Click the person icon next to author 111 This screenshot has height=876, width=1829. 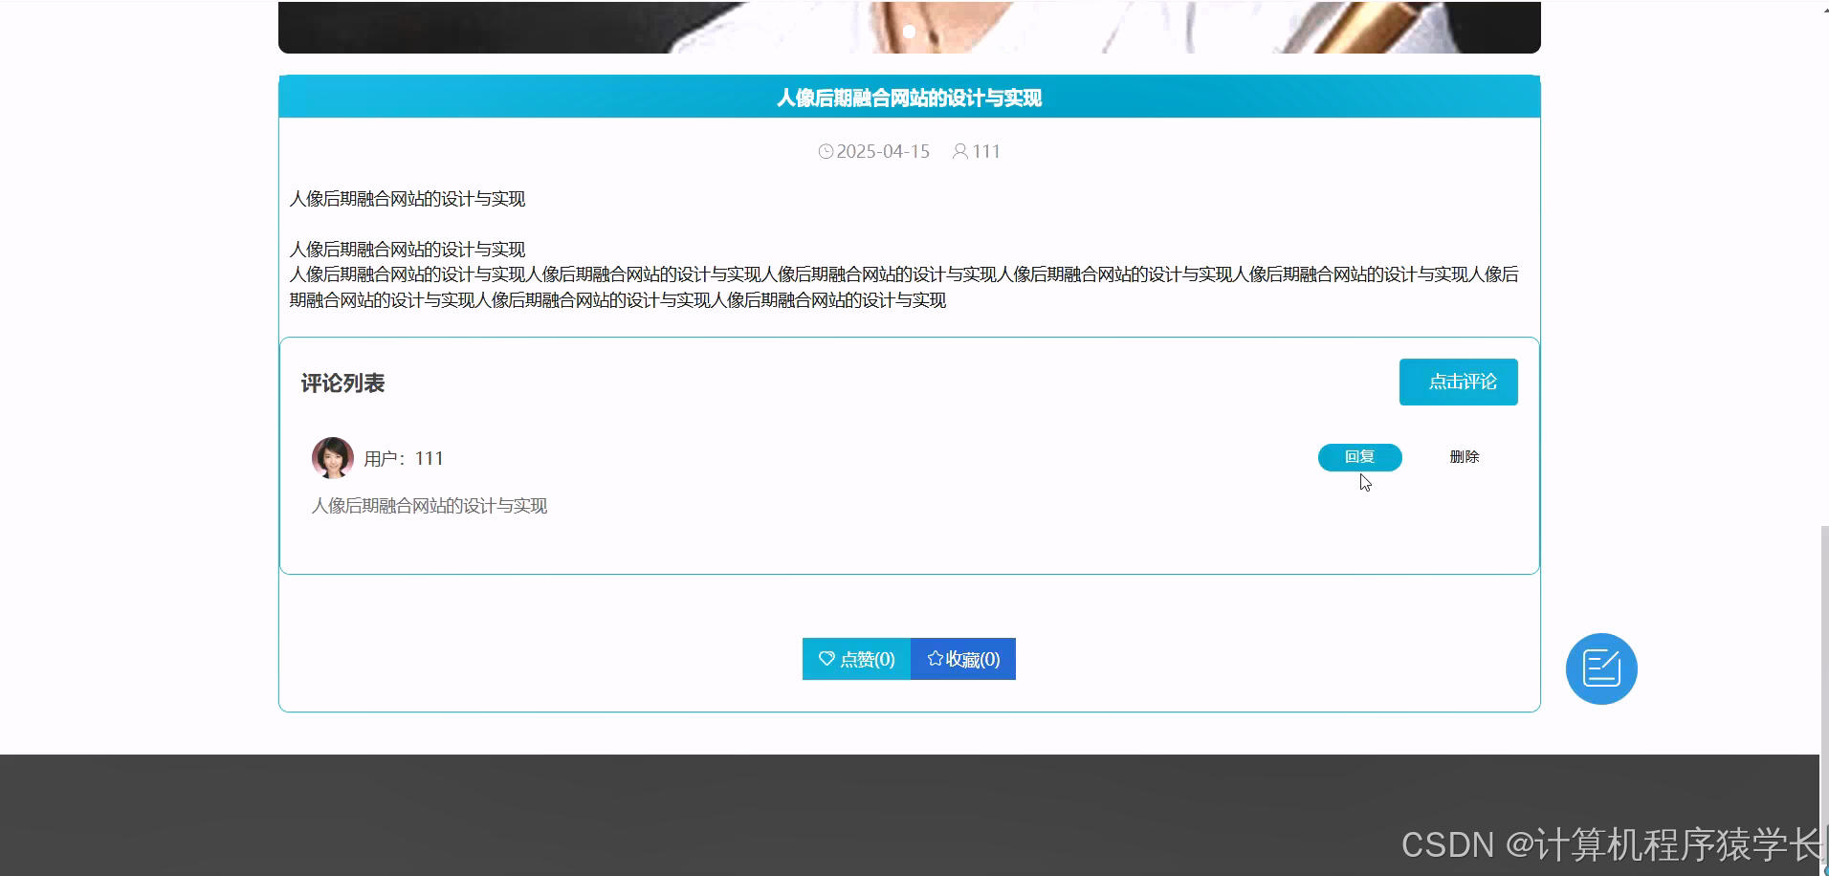pos(959,151)
